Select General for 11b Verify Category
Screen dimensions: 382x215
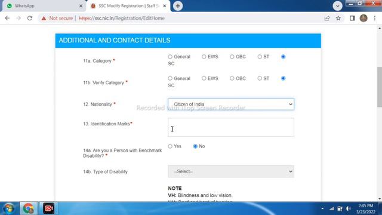(170, 78)
